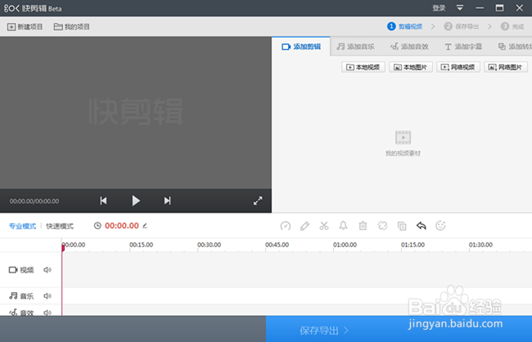Open 我的项目 project list

71,27
